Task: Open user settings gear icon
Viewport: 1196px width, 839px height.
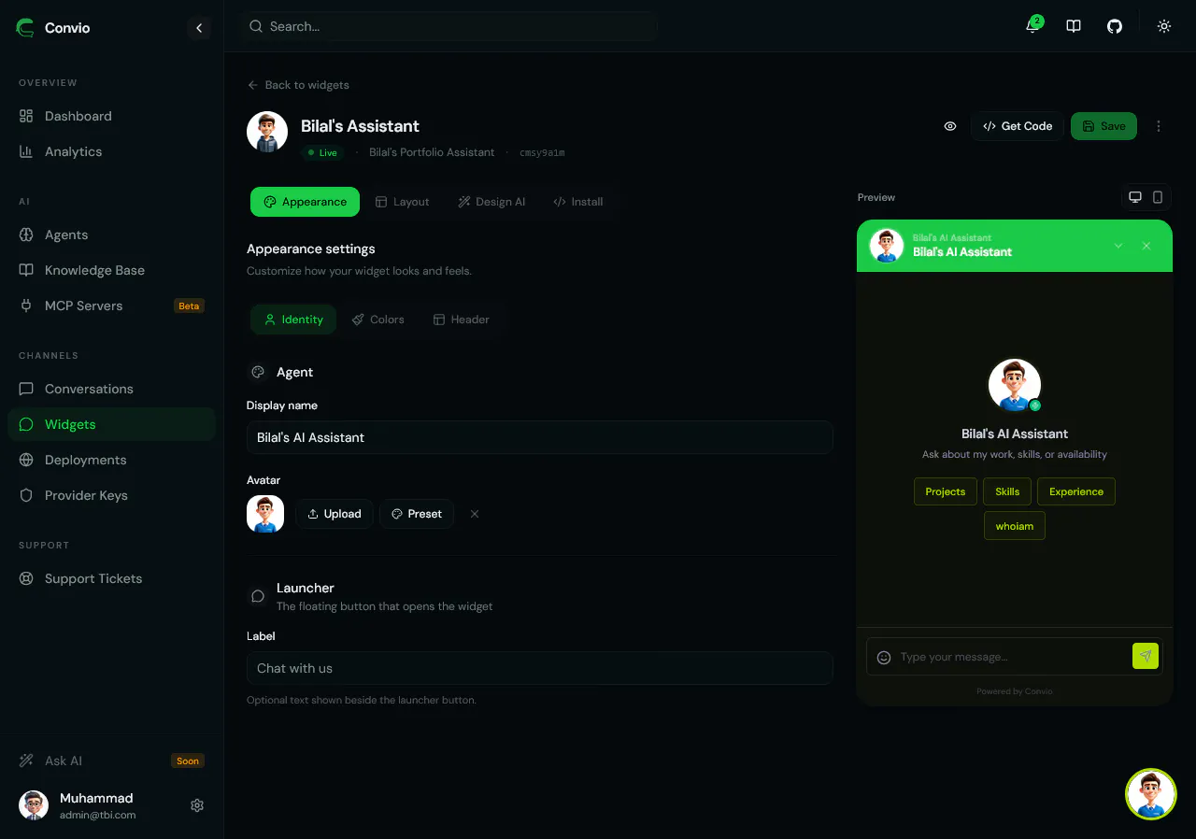Action: click(197, 805)
